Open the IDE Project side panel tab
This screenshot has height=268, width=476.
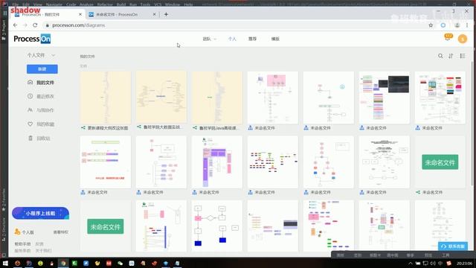[4, 30]
